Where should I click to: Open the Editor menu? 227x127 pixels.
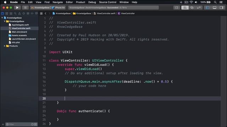pyautogui.click(x=69, y=2)
